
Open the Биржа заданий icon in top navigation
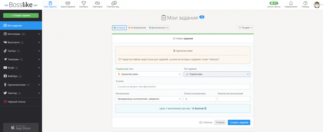[68, 3]
